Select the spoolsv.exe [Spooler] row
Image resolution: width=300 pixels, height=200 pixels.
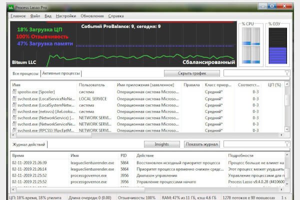click(147, 92)
